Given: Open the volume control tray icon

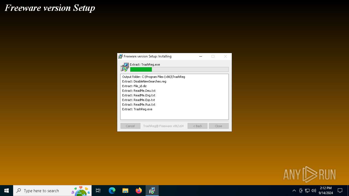Looking at the screenshot, I should (x=314, y=191).
